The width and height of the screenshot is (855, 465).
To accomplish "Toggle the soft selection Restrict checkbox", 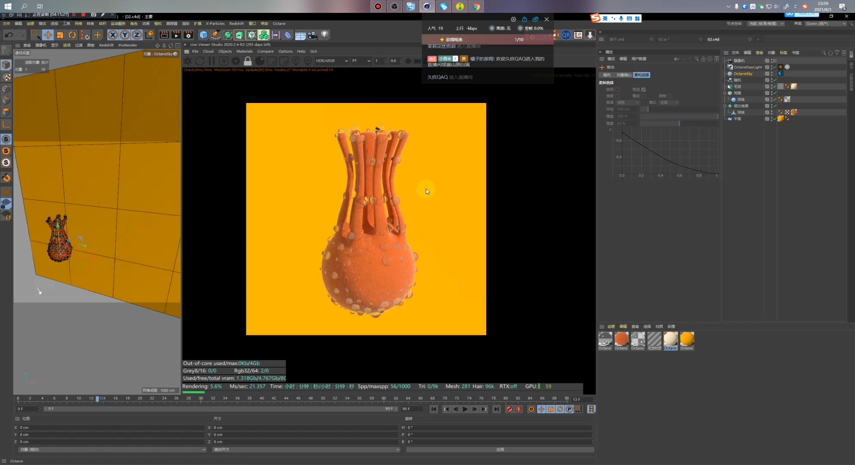I will tap(670, 96).
